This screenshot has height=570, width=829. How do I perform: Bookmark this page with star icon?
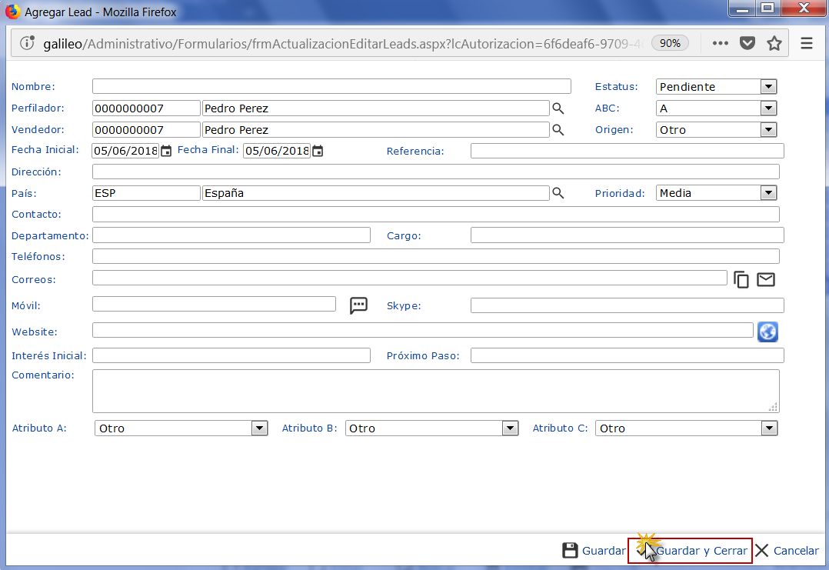774,43
